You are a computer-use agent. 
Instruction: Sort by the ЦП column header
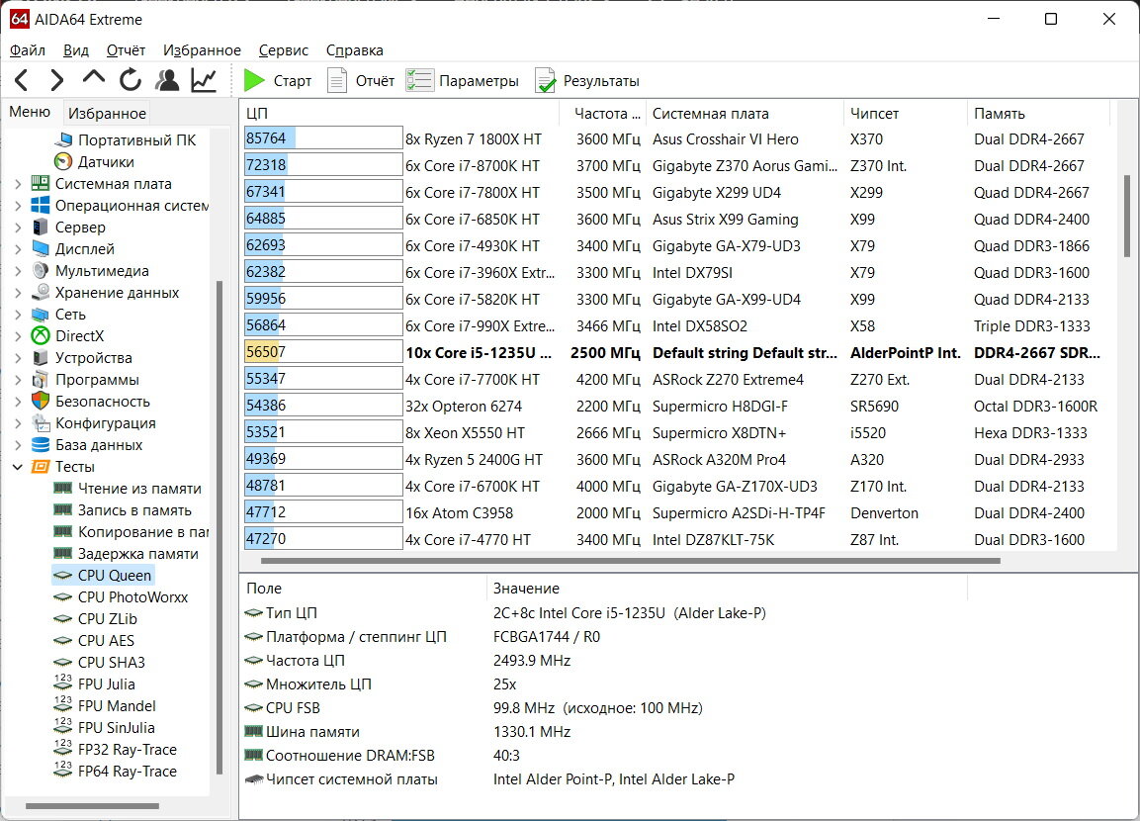(399, 114)
